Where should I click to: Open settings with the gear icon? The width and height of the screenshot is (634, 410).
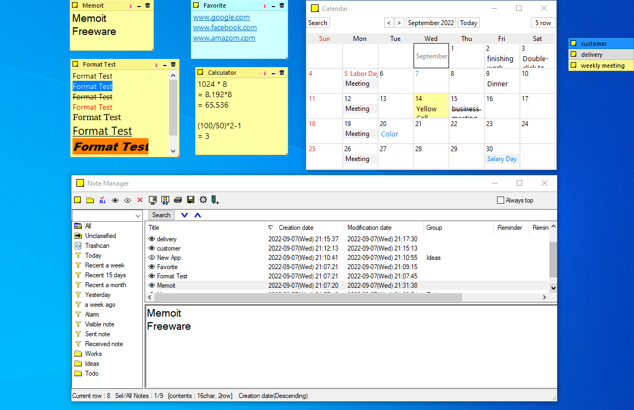point(203,200)
